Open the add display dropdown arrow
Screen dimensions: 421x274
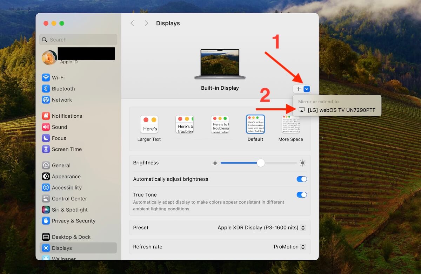[307, 89]
